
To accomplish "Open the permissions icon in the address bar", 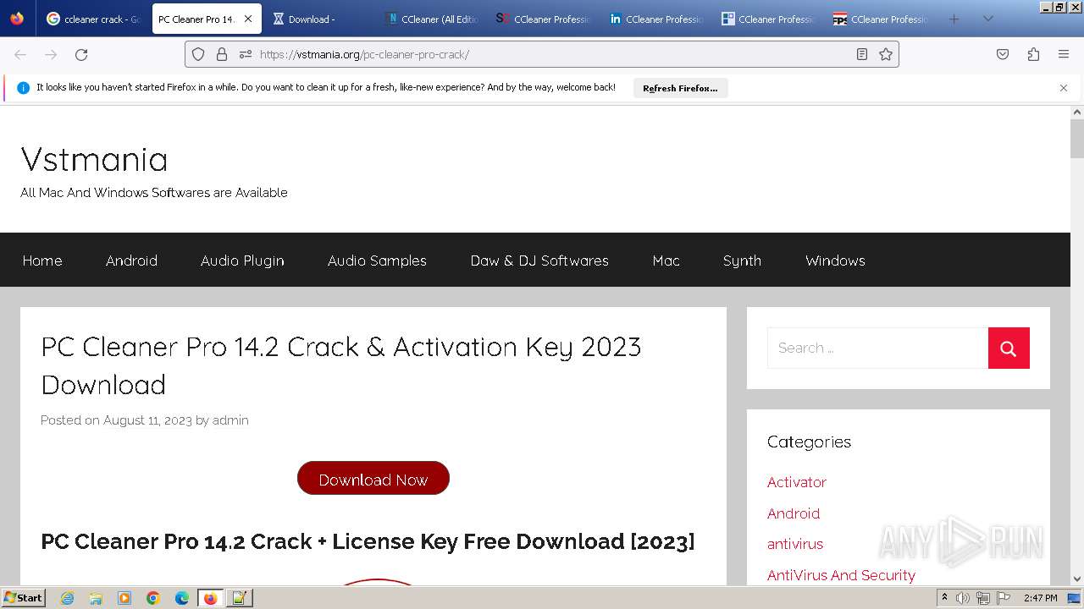I will click(246, 54).
